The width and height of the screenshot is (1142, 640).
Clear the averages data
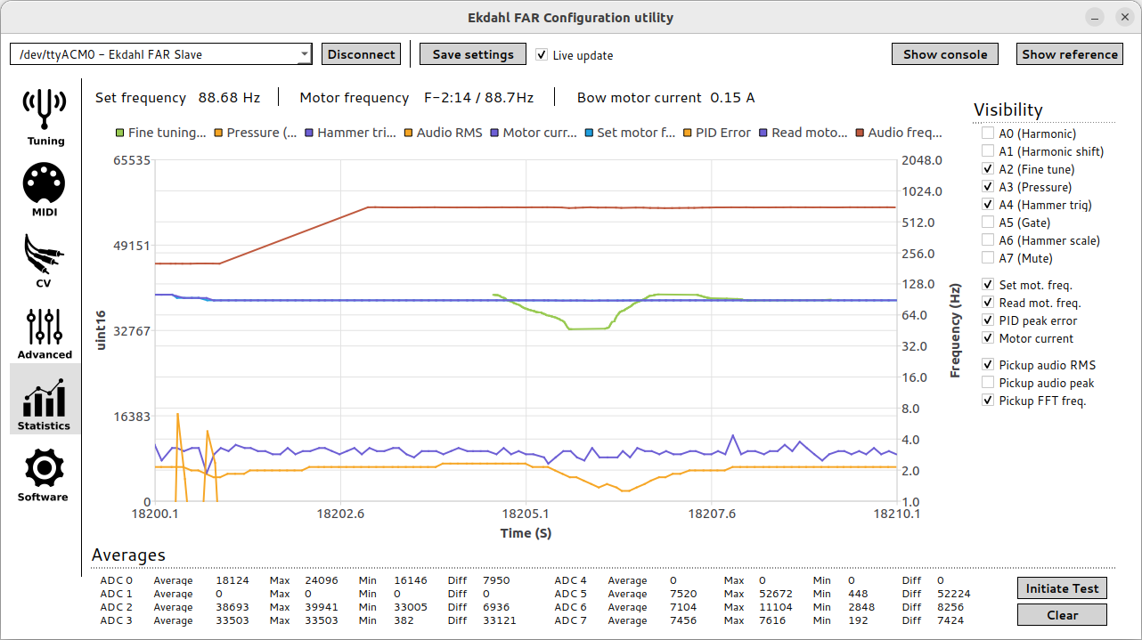pyautogui.click(x=1062, y=615)
